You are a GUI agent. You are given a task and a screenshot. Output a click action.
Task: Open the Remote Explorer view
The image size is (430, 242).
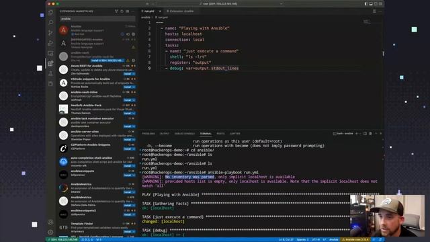(50, 53)
